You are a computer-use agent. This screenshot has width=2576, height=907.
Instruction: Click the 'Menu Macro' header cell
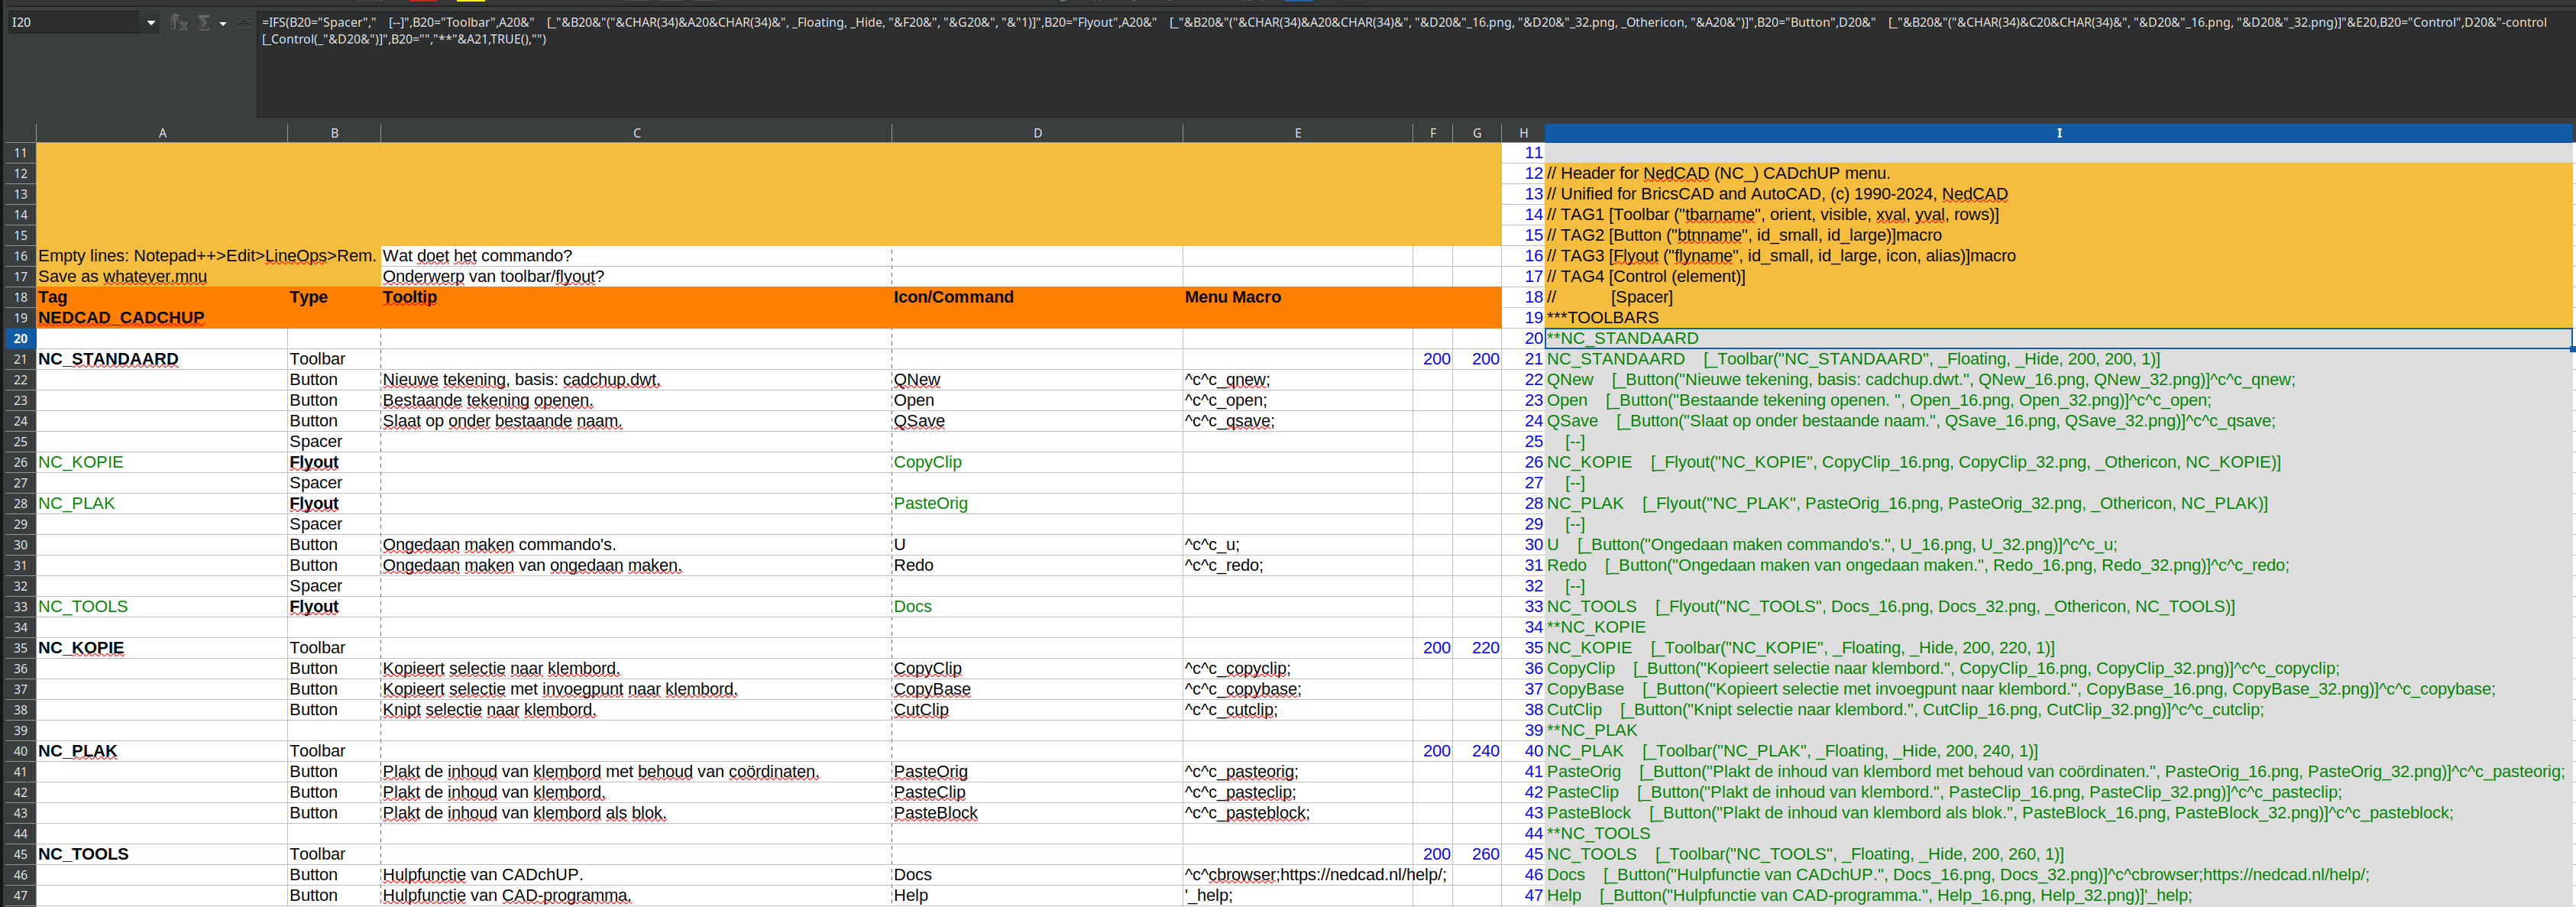pyautogui.click(x=1297, y=297)
